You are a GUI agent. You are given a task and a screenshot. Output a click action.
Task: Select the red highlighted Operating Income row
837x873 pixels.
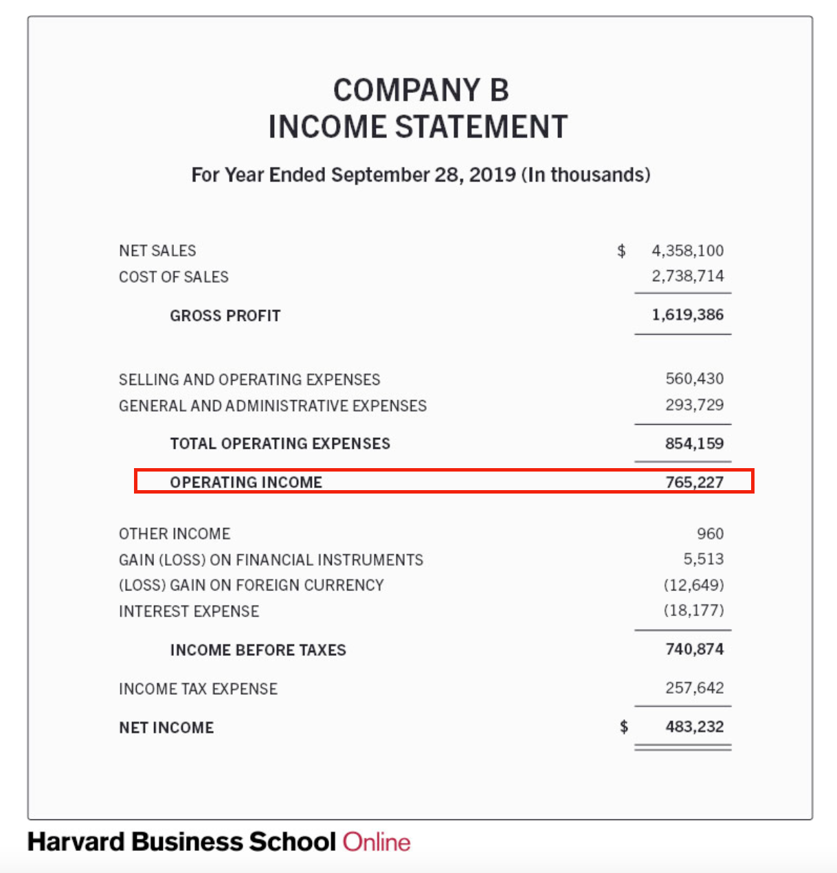tap(444, 481)
